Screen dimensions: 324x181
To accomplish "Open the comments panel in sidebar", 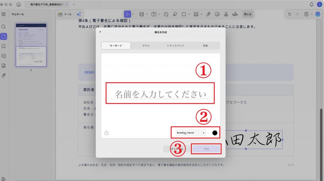I will click(x=3, y=56).
